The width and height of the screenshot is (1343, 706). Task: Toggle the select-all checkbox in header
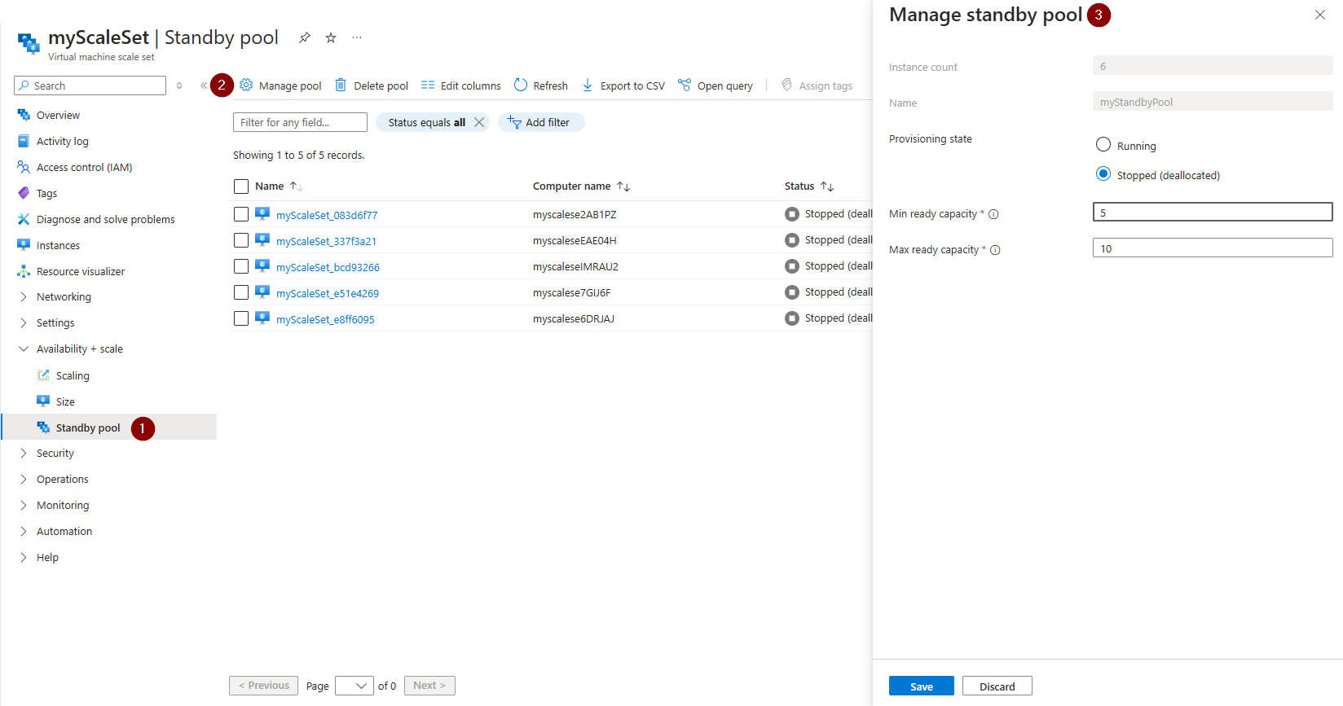pyautogui.click(x=241, y=186)
